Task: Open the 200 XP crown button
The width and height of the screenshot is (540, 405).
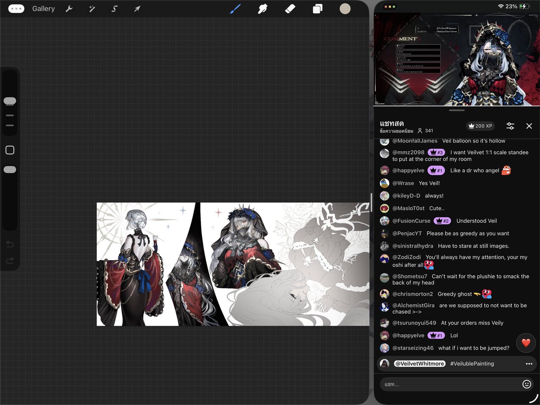Action: coord(481,126)
